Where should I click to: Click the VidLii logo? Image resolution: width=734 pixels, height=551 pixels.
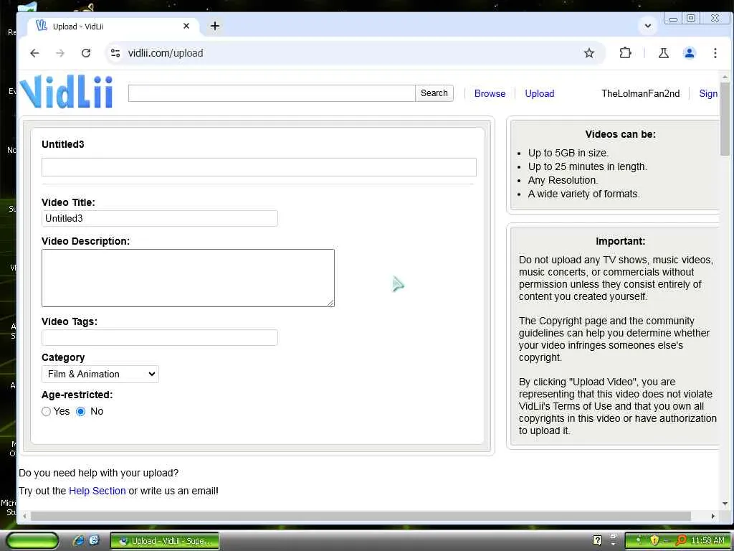pos(66,92)
